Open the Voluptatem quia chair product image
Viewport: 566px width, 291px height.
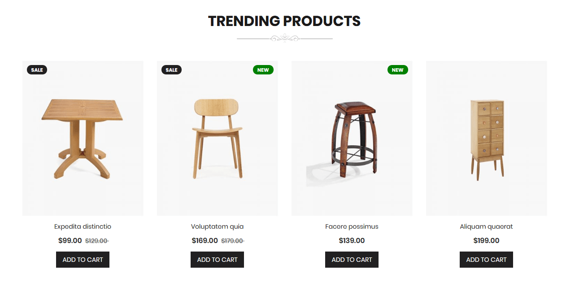point(217,138)
